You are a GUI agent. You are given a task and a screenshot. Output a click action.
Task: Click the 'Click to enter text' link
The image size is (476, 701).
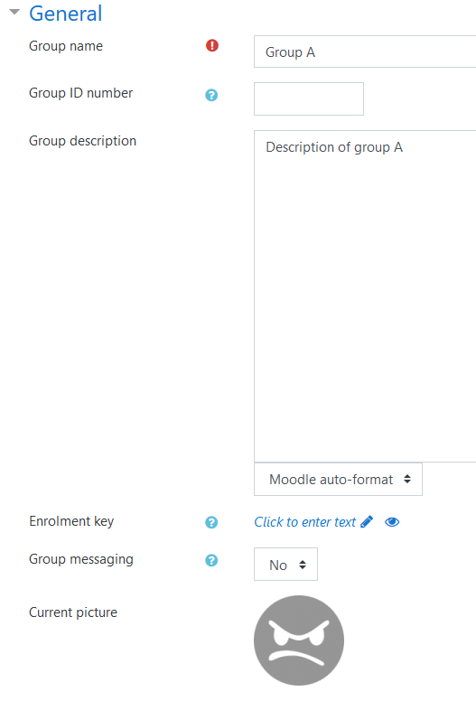pyautogui.click(x=304, y=522)
